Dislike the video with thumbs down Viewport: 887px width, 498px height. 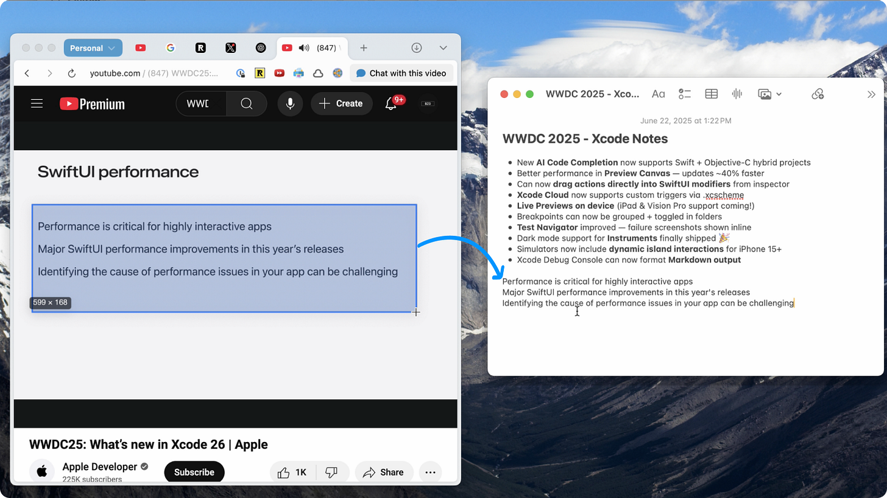(331, 472)
